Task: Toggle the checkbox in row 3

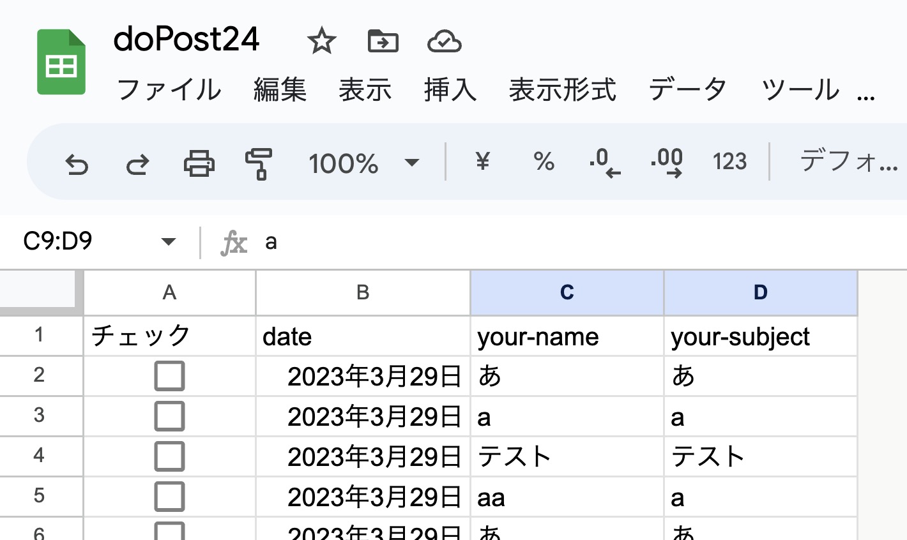Action: coord(169,416)
